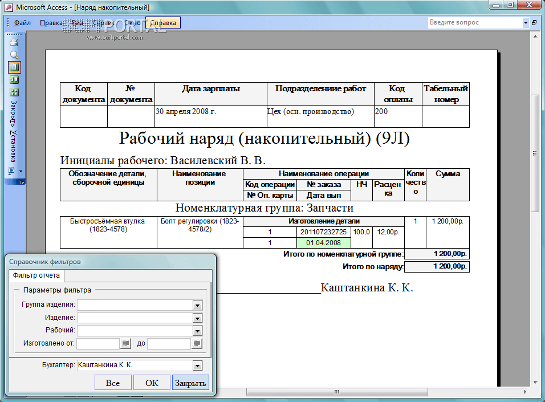Click the Код оплаты value 200
The image size is (545, 402).
click(x=381, y=112)
